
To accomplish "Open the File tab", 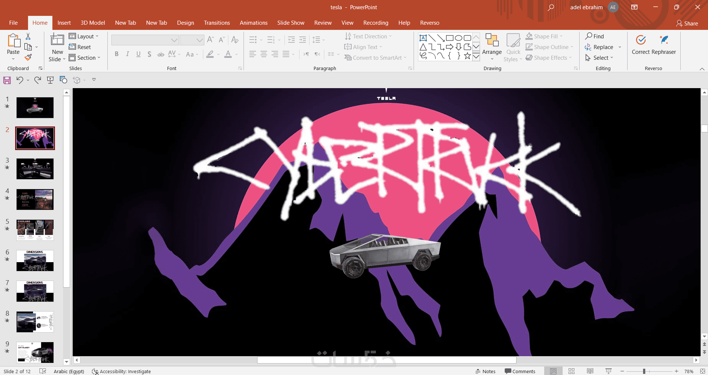I will click(x=13, y=23).
